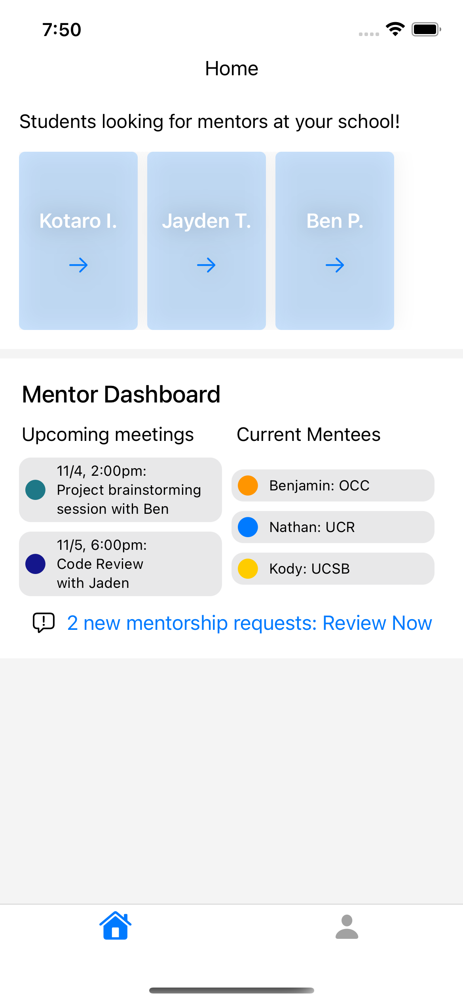Select the blue dot next to Nathan
Screen dimensions: 463x1003
tap(248, 527)
